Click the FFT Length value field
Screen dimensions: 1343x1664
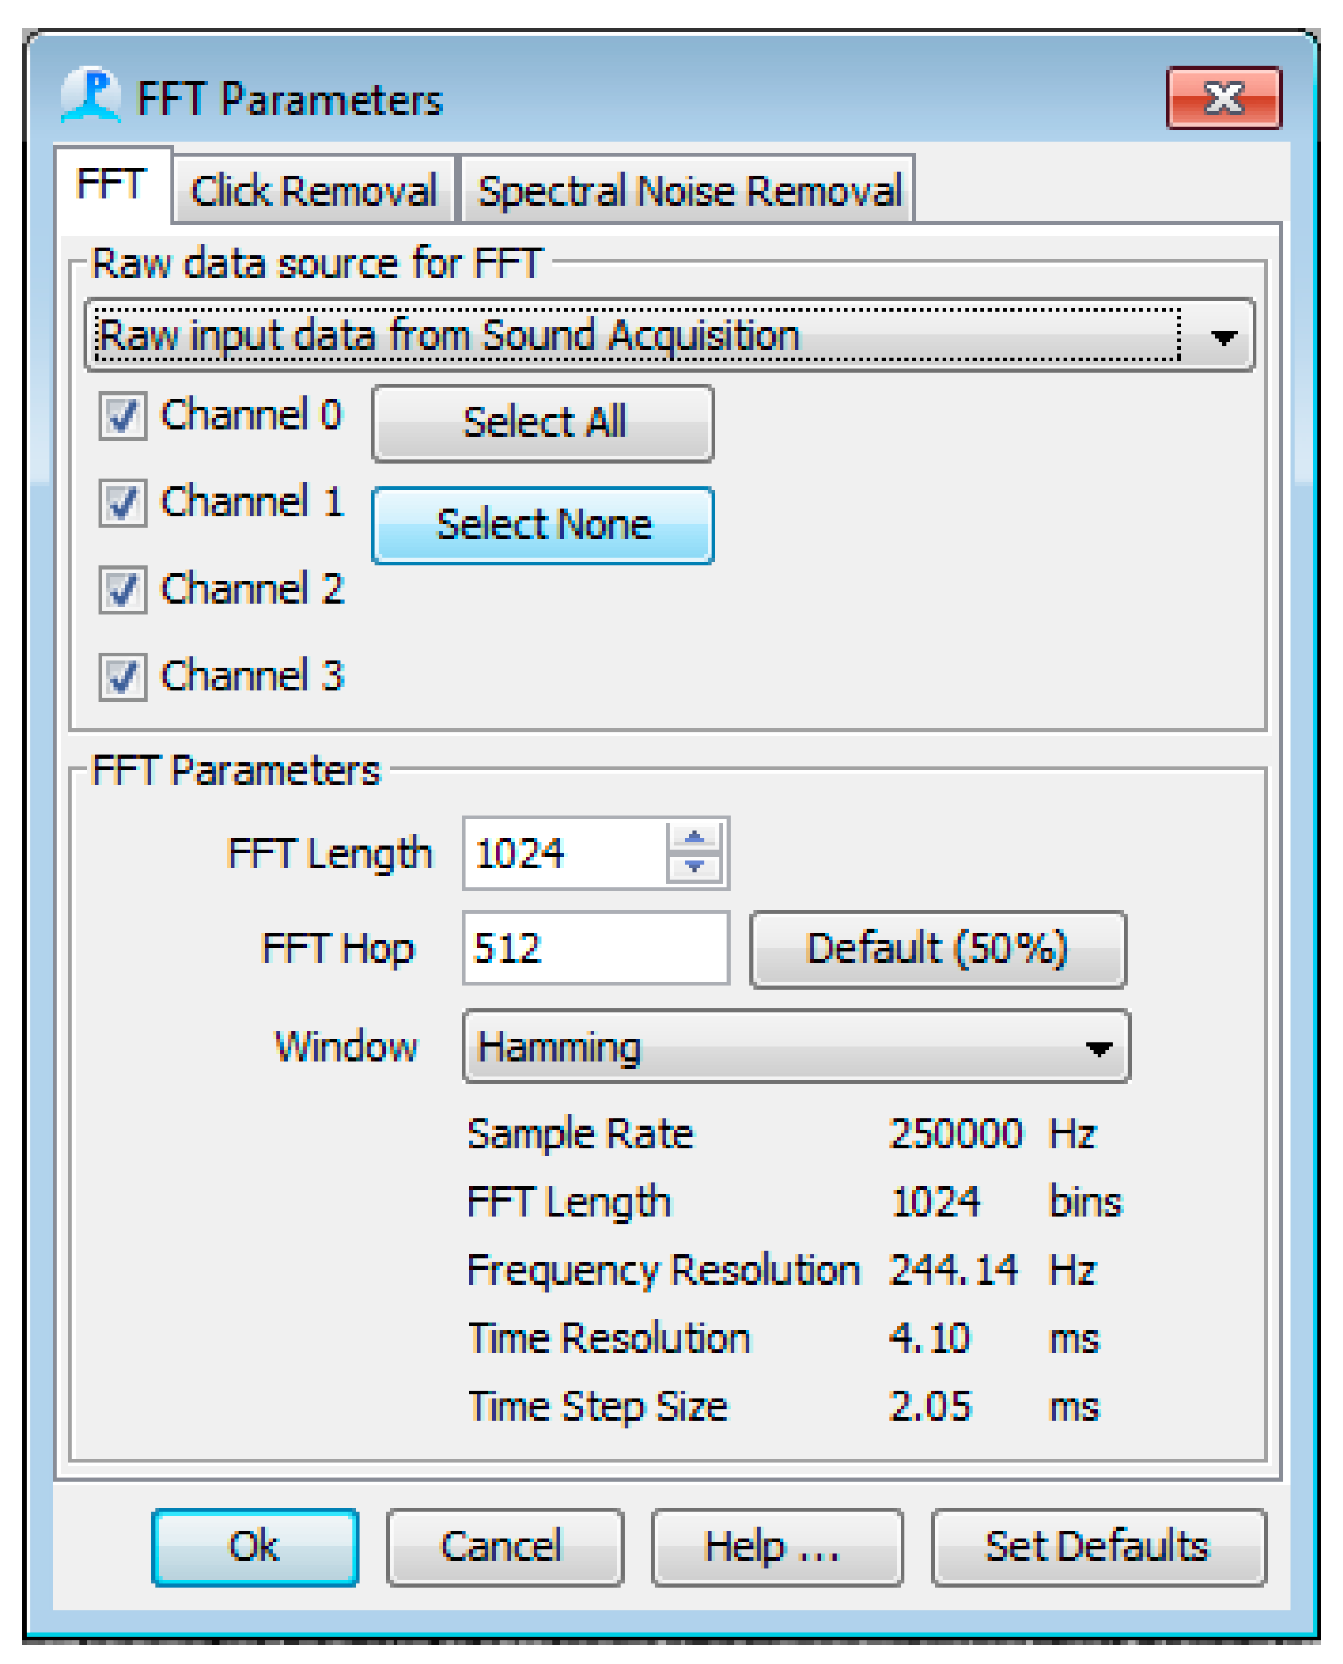(565, 853)
